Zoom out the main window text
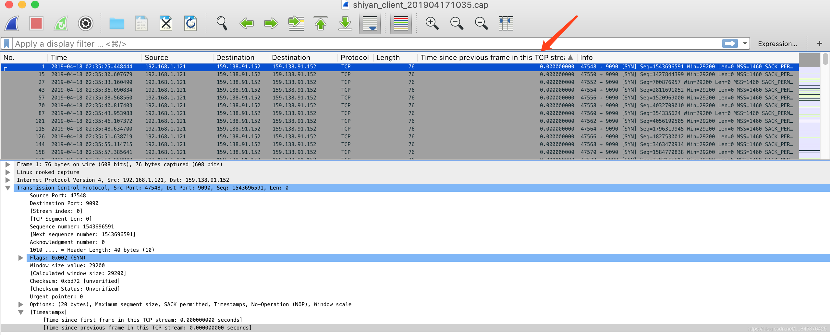Image resolution: width=830 pixels, height=335 pixels. tap(457, 23)
